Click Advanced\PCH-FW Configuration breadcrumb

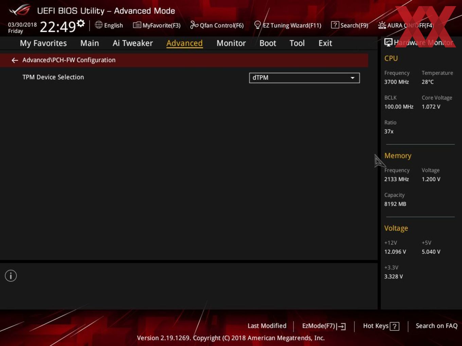pos(69,60)
